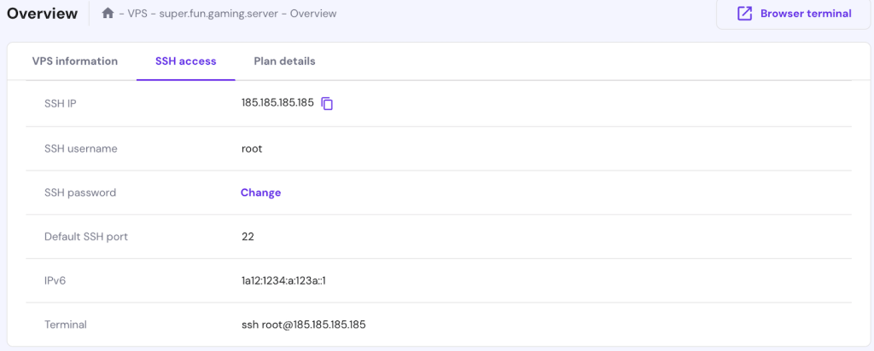Open the Plan details tab
This screenshot has height=351, width=874.
284,61
